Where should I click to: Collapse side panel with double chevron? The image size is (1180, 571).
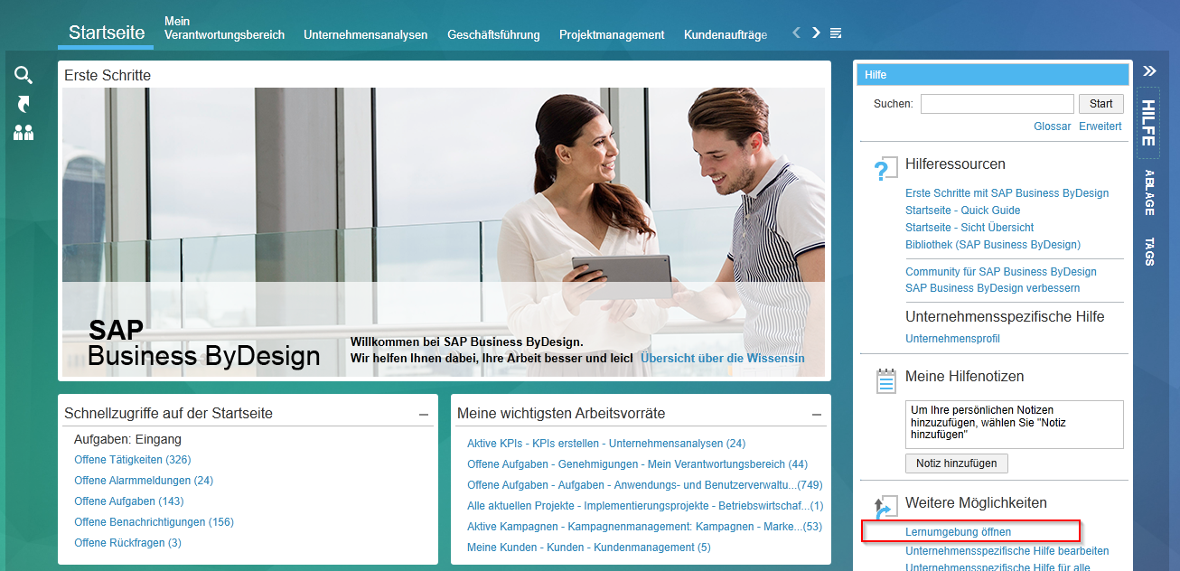click(x=1149, y=70)
